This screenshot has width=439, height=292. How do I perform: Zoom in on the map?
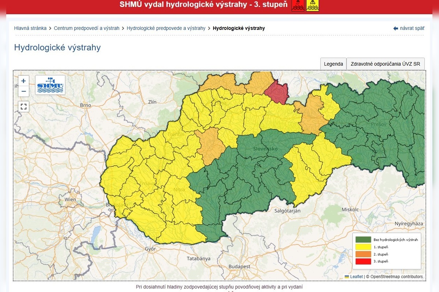coord(23,81)
